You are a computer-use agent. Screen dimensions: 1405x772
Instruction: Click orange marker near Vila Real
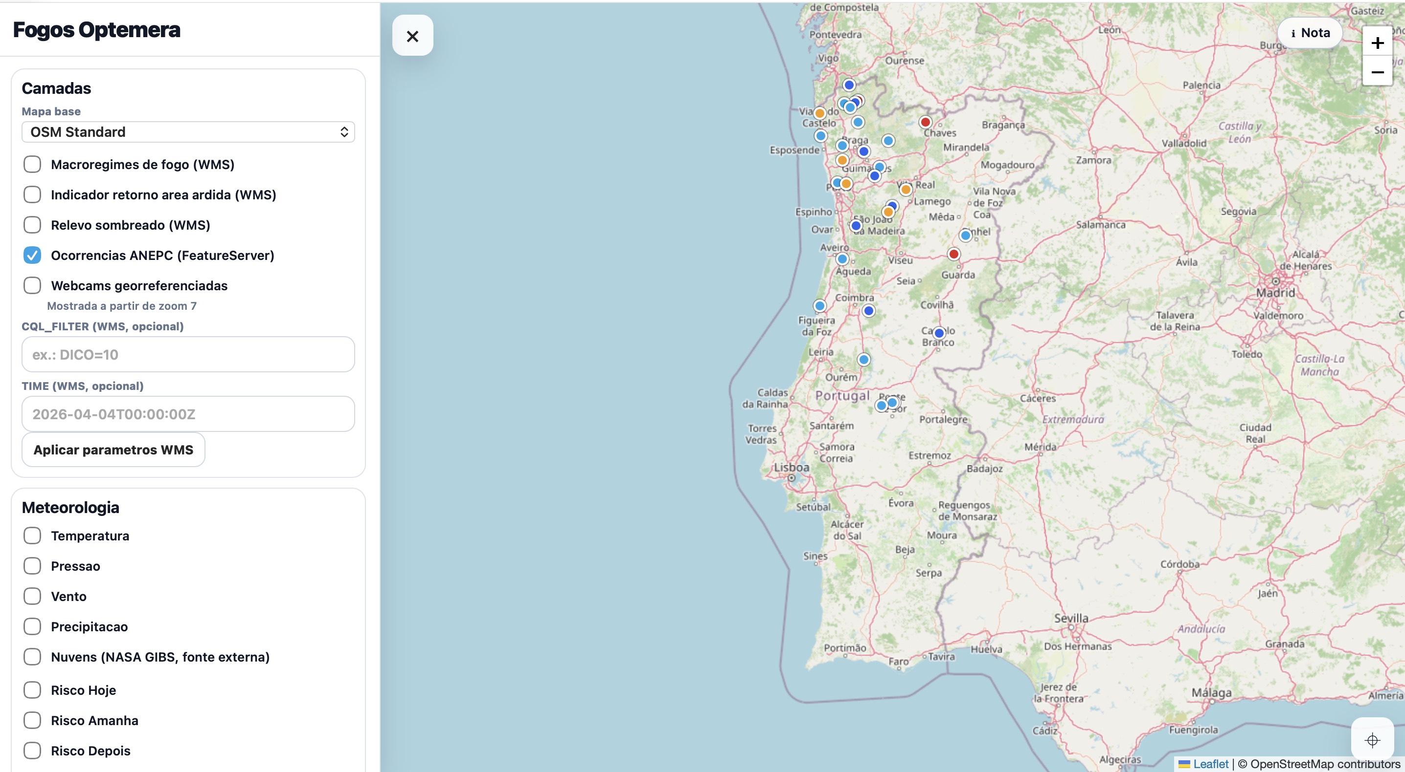[x=906, y=190]
